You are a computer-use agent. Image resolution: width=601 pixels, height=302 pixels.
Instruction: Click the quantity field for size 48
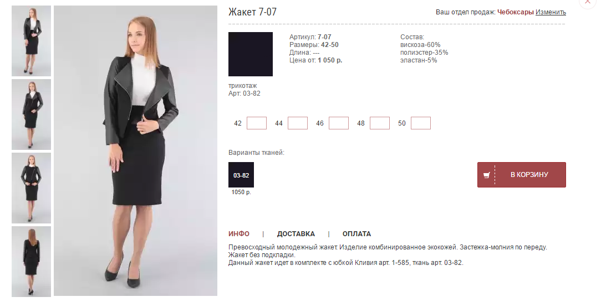[379, 123]
